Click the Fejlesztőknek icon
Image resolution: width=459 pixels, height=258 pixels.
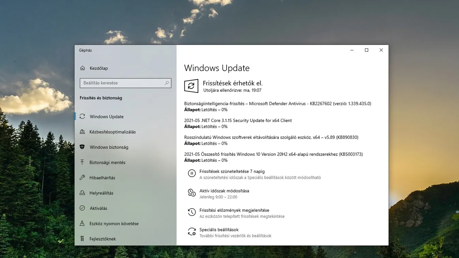(x=82, y=239)
